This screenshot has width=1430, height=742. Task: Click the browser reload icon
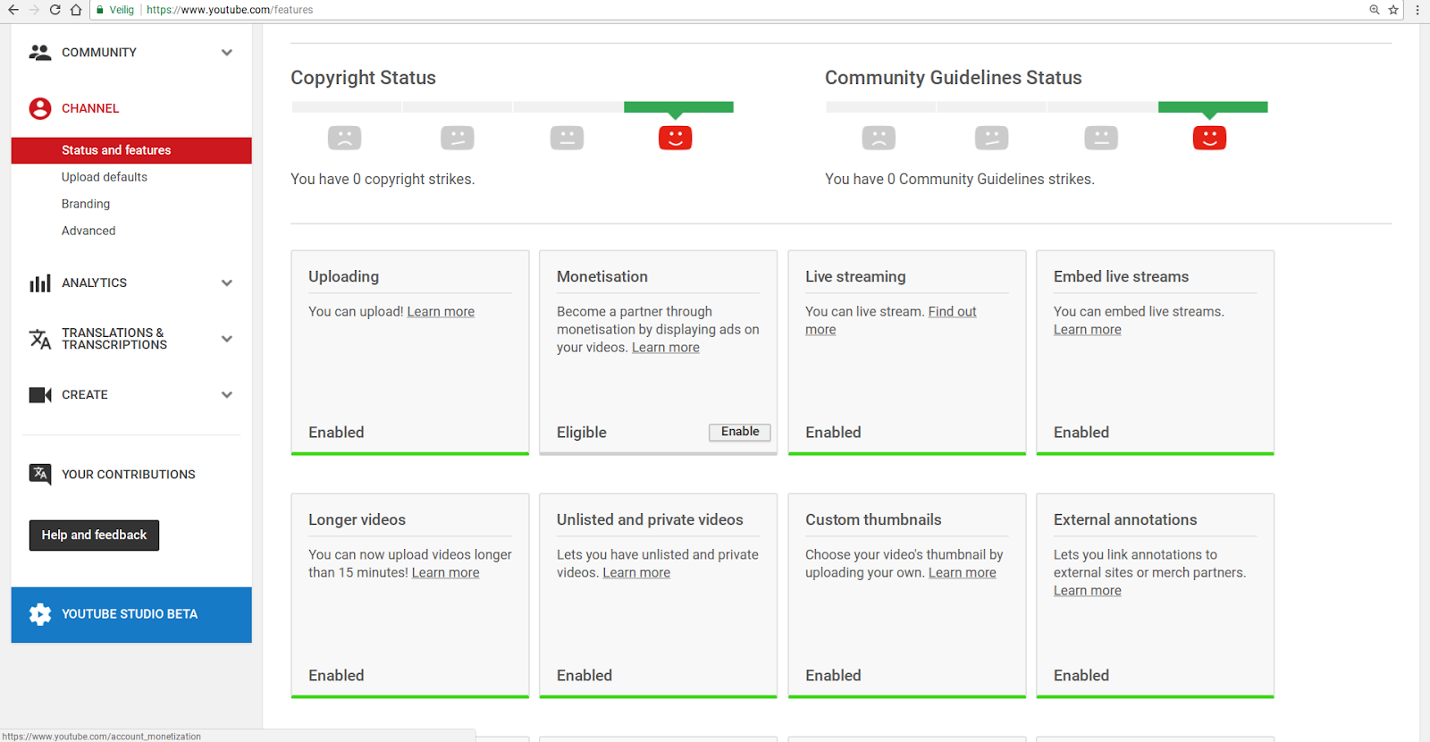(55, 10)
